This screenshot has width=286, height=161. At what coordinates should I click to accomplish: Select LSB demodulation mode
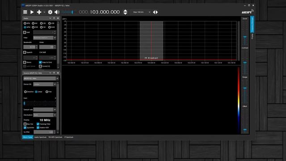[43, 23]
